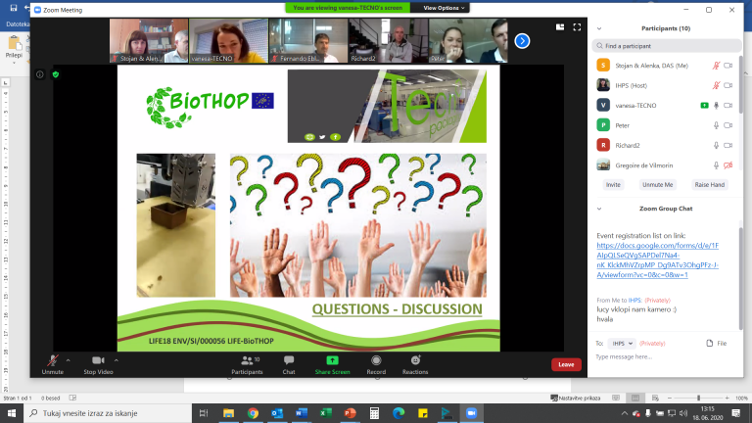752x423 pixels.
Task: Select Richard2 video thumbnail
Action: coord(389,41)
